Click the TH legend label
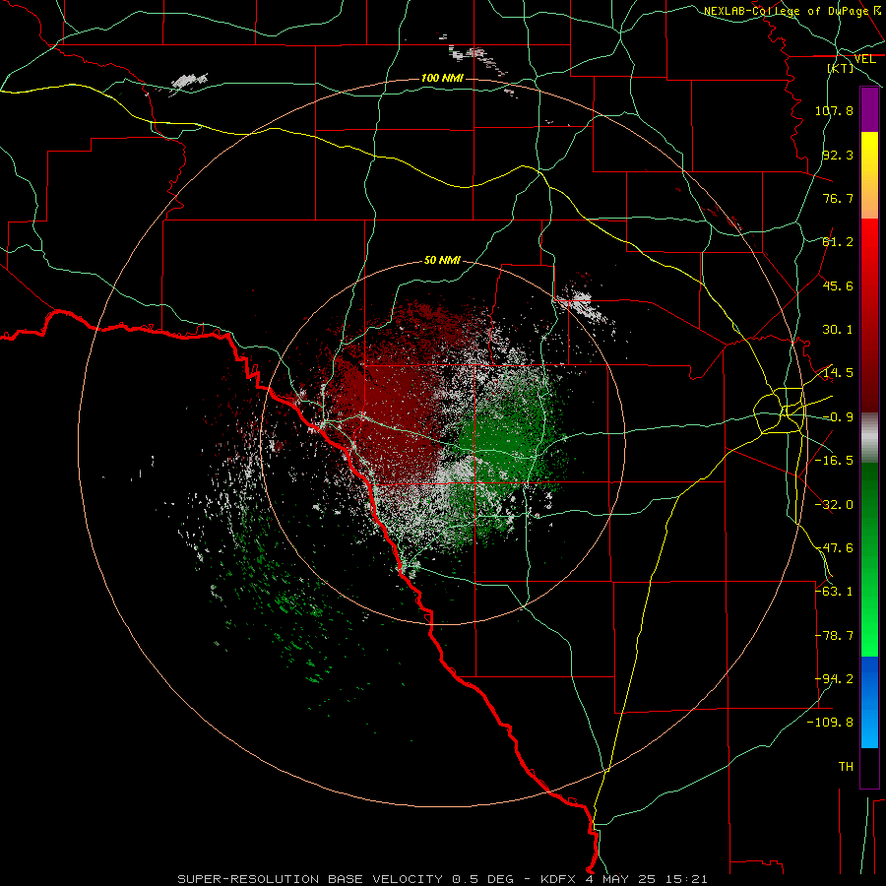Screen dimensions: 886x886 click(846, 767)
